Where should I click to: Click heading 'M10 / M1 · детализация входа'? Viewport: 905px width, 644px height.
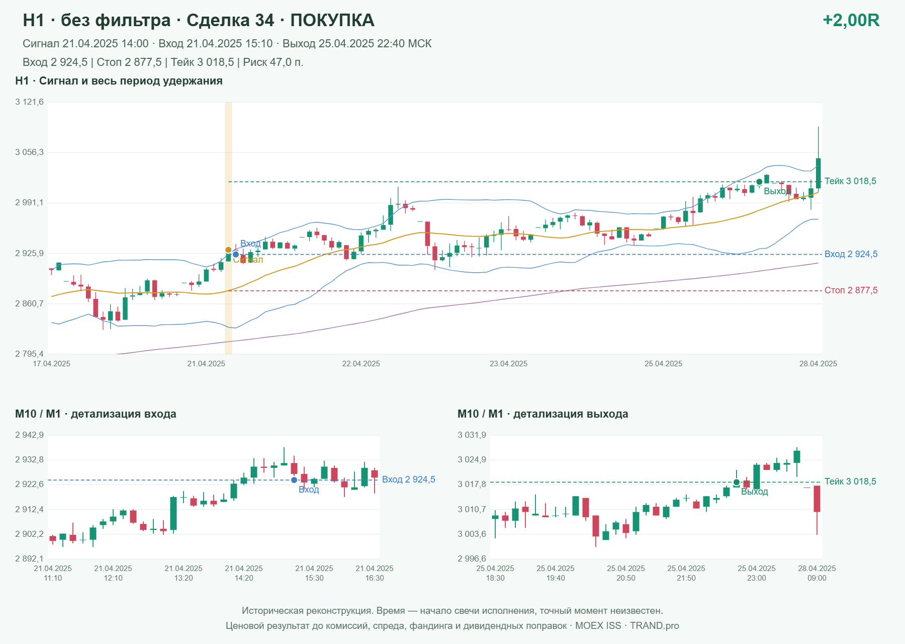tap(96, 414)
